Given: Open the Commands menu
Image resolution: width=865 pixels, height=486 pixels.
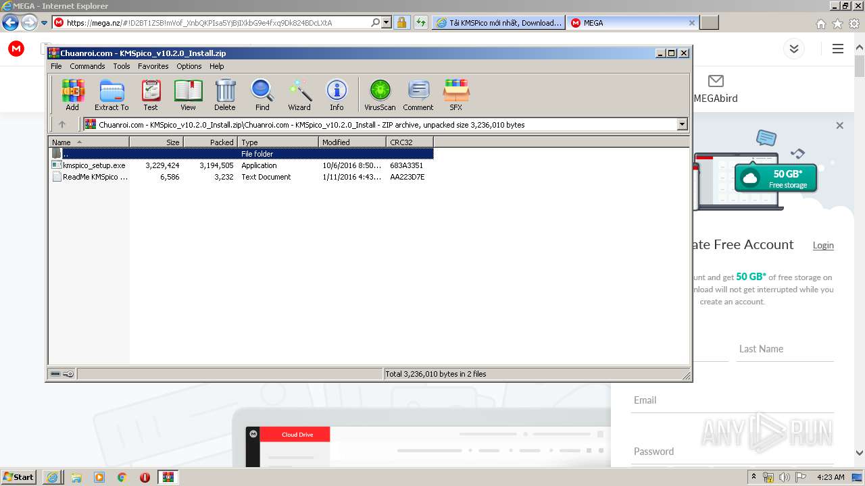Looking at the screenshot, I should [87, 66].
